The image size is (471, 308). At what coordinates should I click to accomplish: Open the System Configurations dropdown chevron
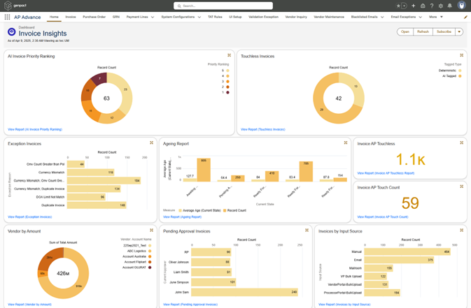(x=199, y=17)
